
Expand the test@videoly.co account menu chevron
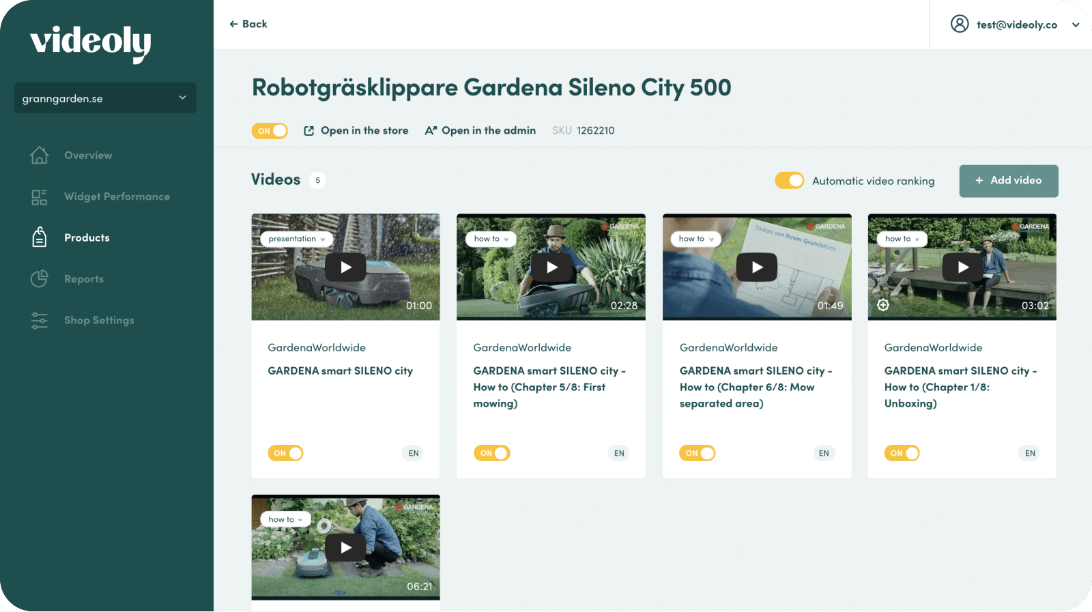[1076, 25]
